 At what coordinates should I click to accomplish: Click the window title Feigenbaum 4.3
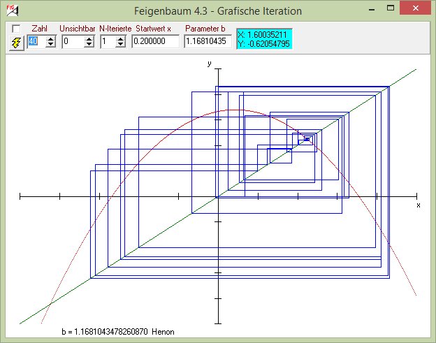point(218,11)
